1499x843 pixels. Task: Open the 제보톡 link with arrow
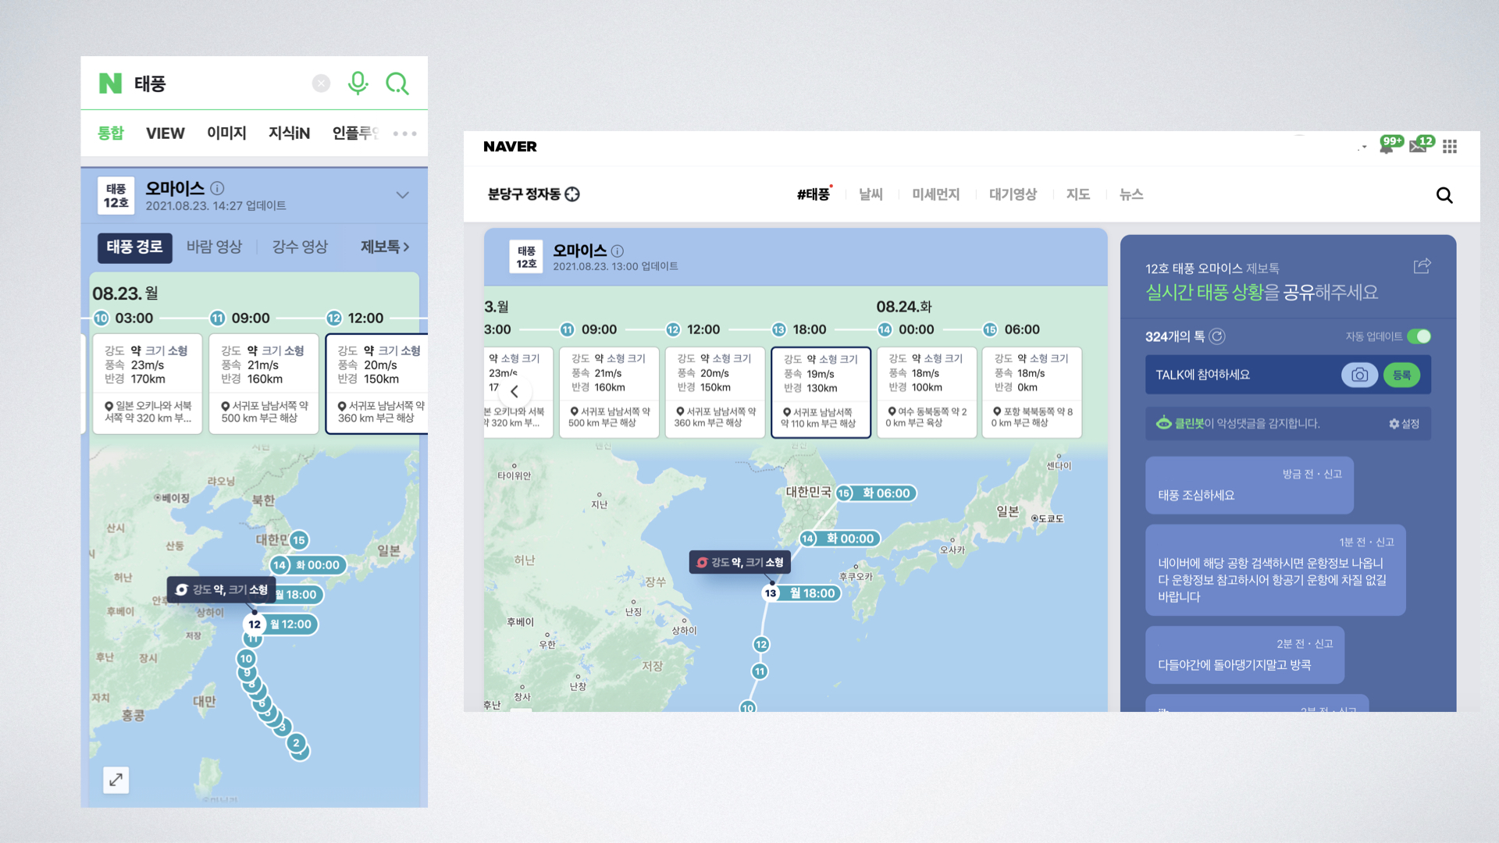click(385, 247)
